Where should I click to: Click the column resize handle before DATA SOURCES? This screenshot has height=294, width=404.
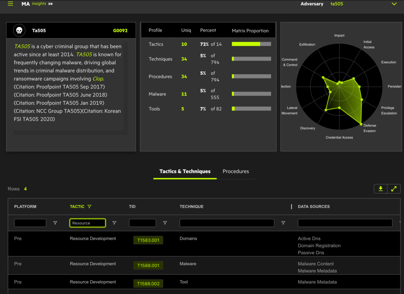[292, 207]
